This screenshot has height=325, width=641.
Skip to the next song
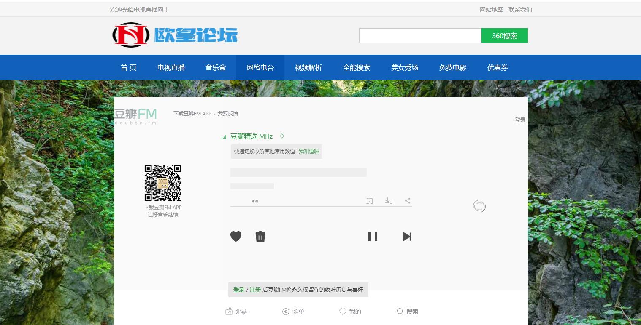pos(407,237)
